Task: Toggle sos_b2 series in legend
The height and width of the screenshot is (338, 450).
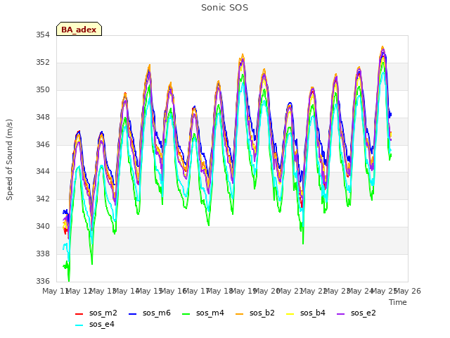Action: (255, 313)
